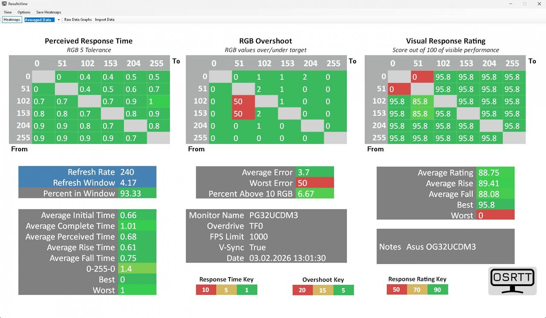Open the Raw Data Graphs view
The height and width of the screenshot is (318, 546).
78,20
